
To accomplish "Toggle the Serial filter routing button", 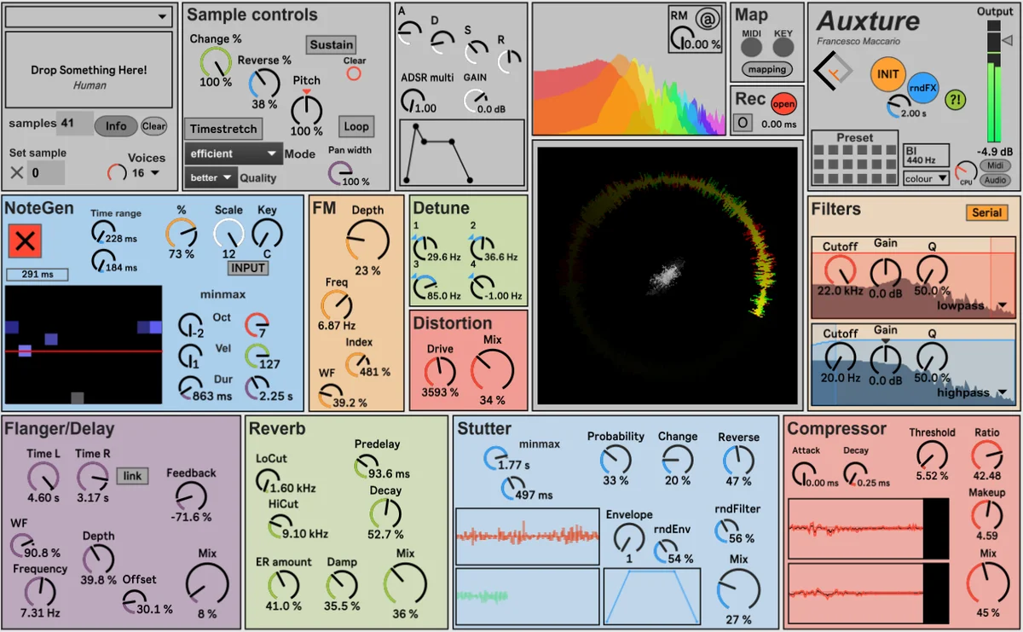I will 987,212.
